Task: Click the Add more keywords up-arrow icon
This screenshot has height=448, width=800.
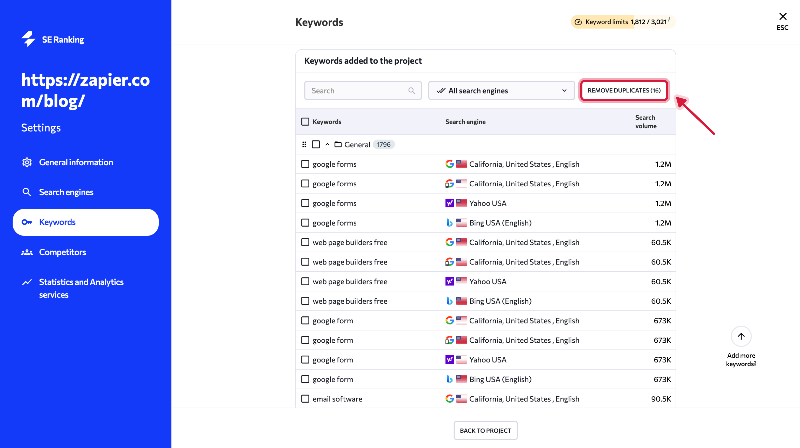Action: (x=741, y=336)
